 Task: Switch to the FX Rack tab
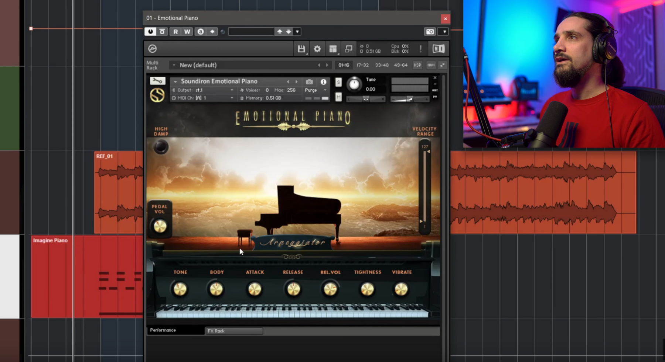(234, 331)
